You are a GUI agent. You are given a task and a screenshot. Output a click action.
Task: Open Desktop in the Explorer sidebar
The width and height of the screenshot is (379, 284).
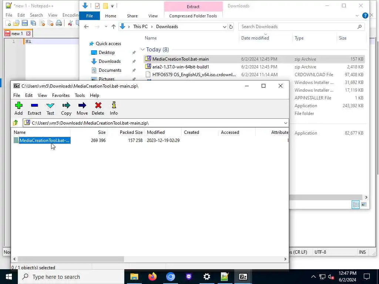click(107, 53)
